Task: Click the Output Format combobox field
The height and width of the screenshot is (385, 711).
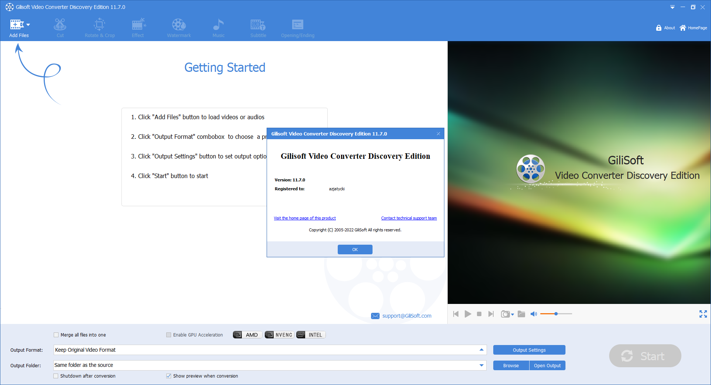Action: coord(270,350)
